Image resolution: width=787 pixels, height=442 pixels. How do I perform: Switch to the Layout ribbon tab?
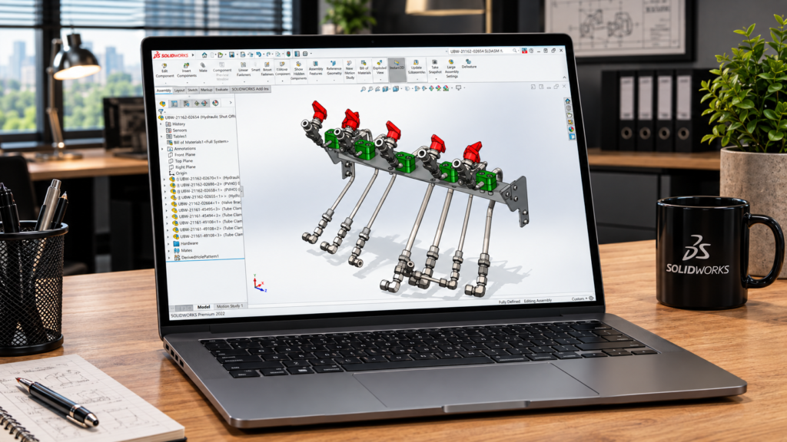[x=179, y=91]
